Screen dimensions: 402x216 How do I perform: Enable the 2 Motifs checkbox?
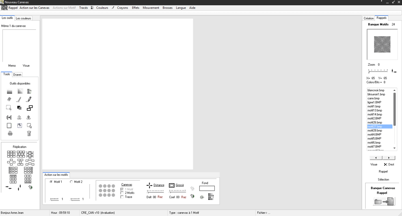pos(122,193)
